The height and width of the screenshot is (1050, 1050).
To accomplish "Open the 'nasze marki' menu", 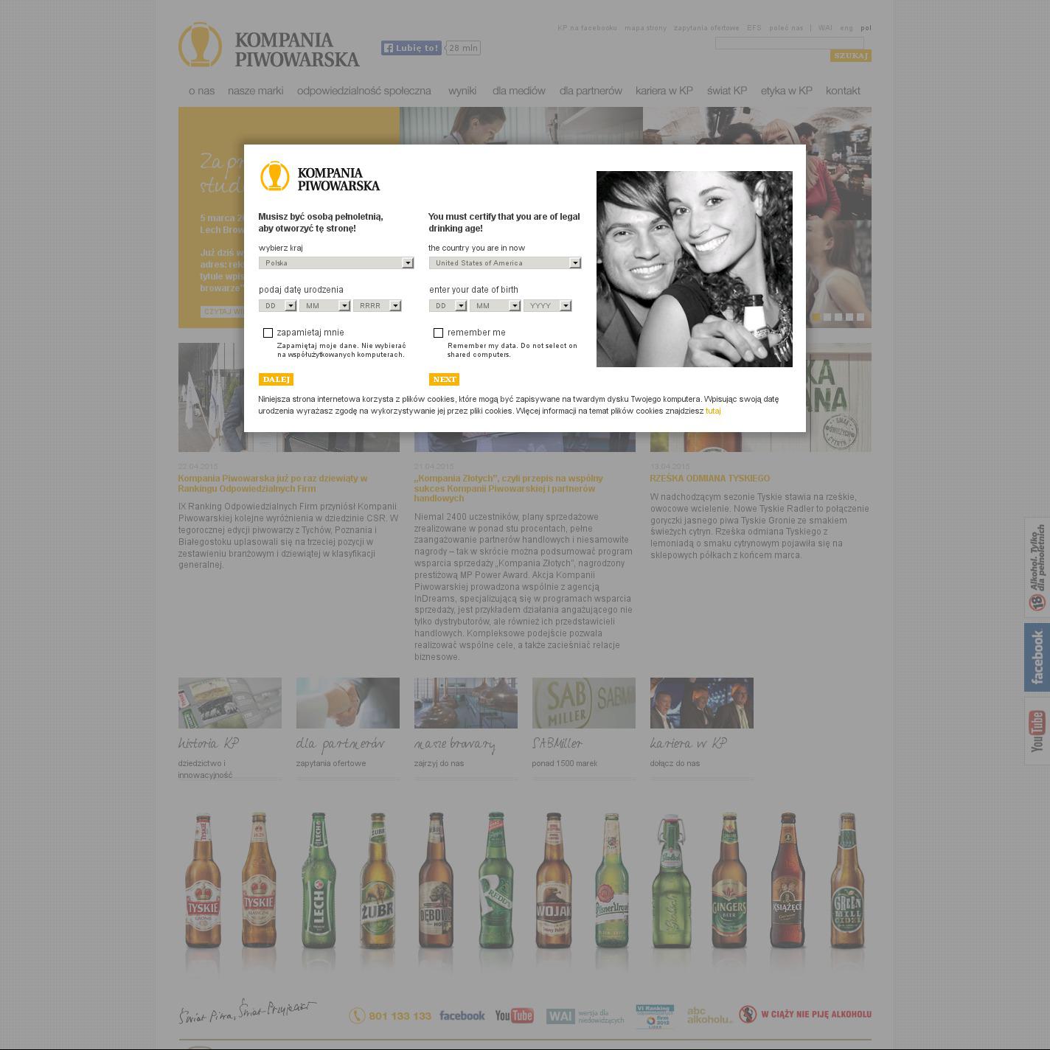I will [255, 91].
